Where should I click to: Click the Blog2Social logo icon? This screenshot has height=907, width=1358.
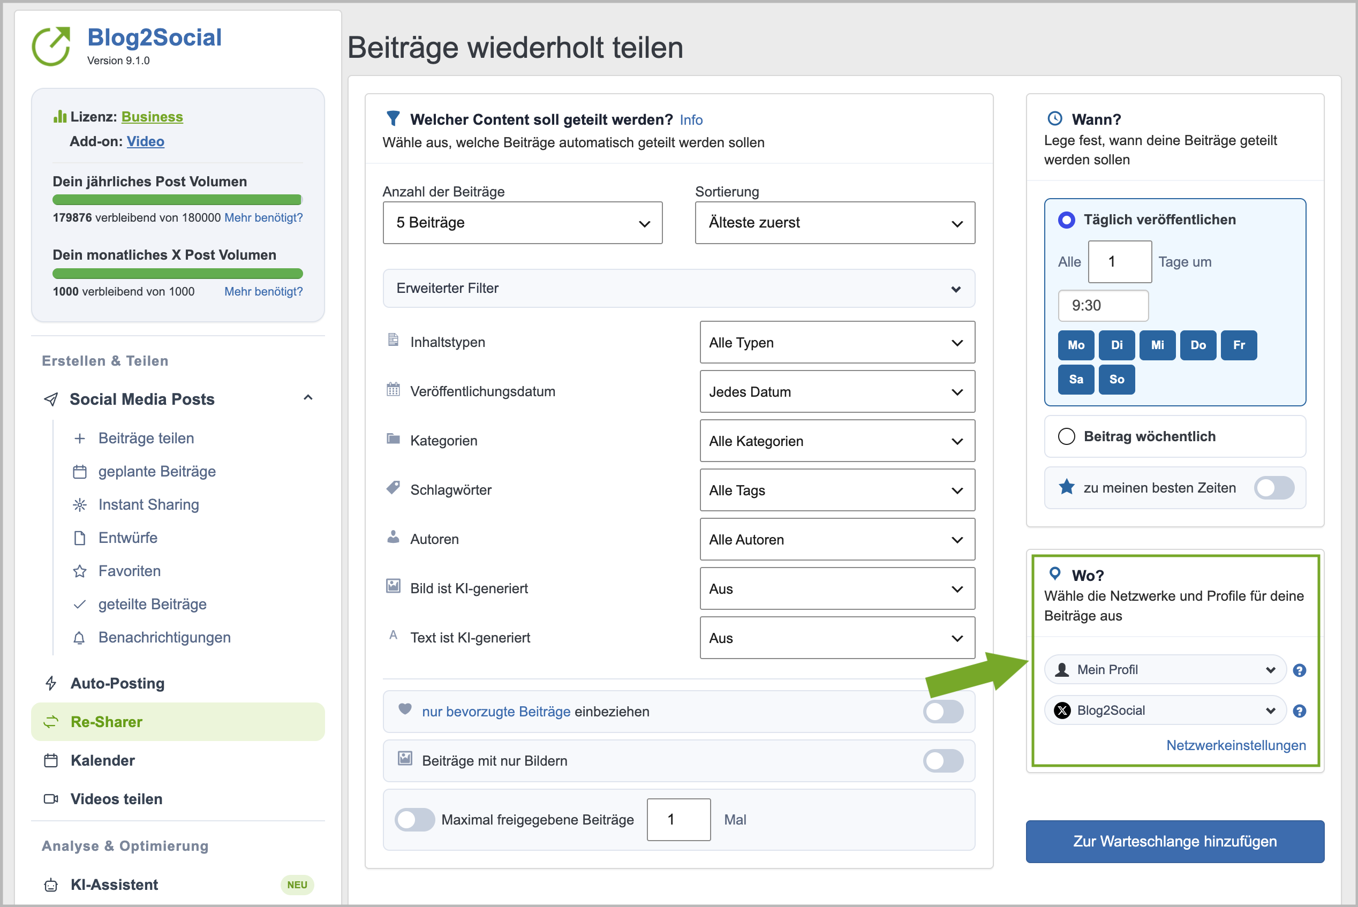click(x=51, y=46)
